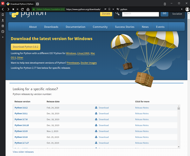Screen dimensions: 190x156
Task: Open the Python 3.8.1 release link
Action: click(x=21, y=113)
